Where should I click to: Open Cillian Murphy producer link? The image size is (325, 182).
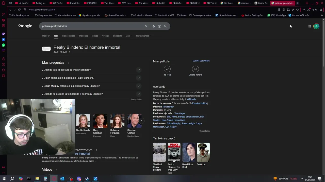point(174,123)
